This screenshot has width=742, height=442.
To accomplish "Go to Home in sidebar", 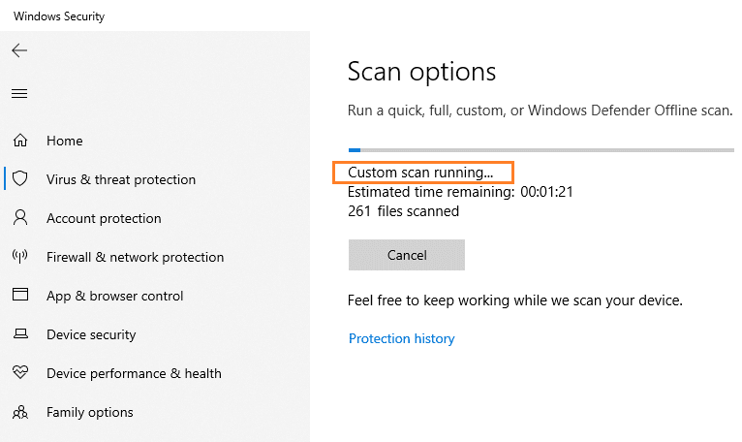I will pos(64,141).
